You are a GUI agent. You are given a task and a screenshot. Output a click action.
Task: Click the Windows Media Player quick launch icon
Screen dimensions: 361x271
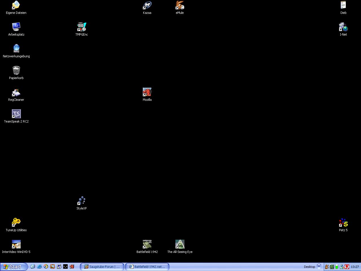[x=46, y=266]
